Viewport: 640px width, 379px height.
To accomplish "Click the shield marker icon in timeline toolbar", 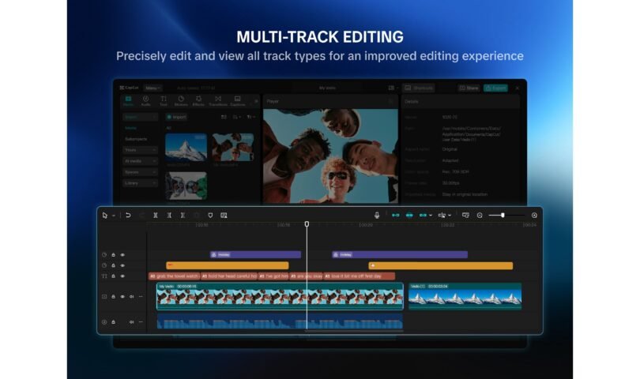I will coord(210,215).
